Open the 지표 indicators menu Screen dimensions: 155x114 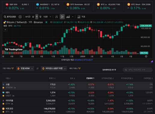(81, 17)
